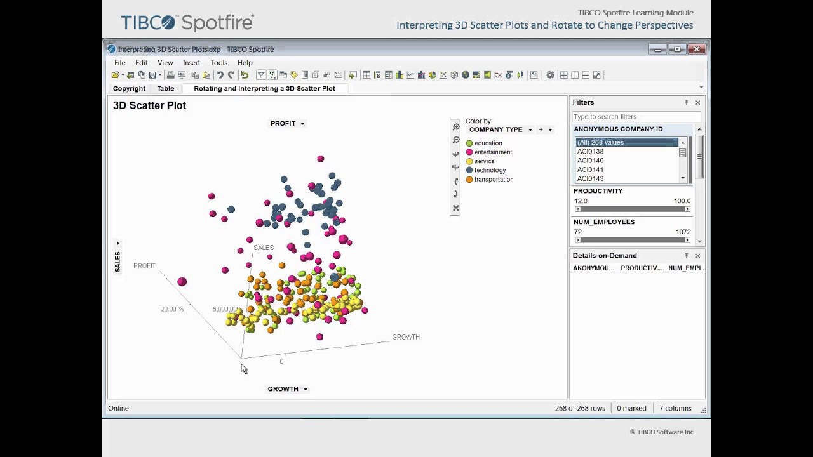Click the Type to search filters field
This screenshot has height=457, width=813.
pyautogui.click(x=636, y=117)
